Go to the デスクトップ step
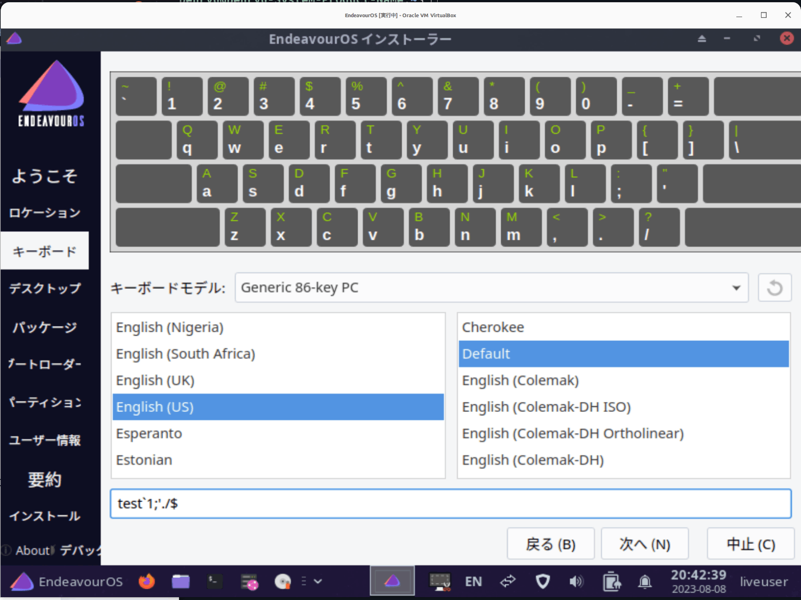The image size is (801, 600). tap(45, 288)
